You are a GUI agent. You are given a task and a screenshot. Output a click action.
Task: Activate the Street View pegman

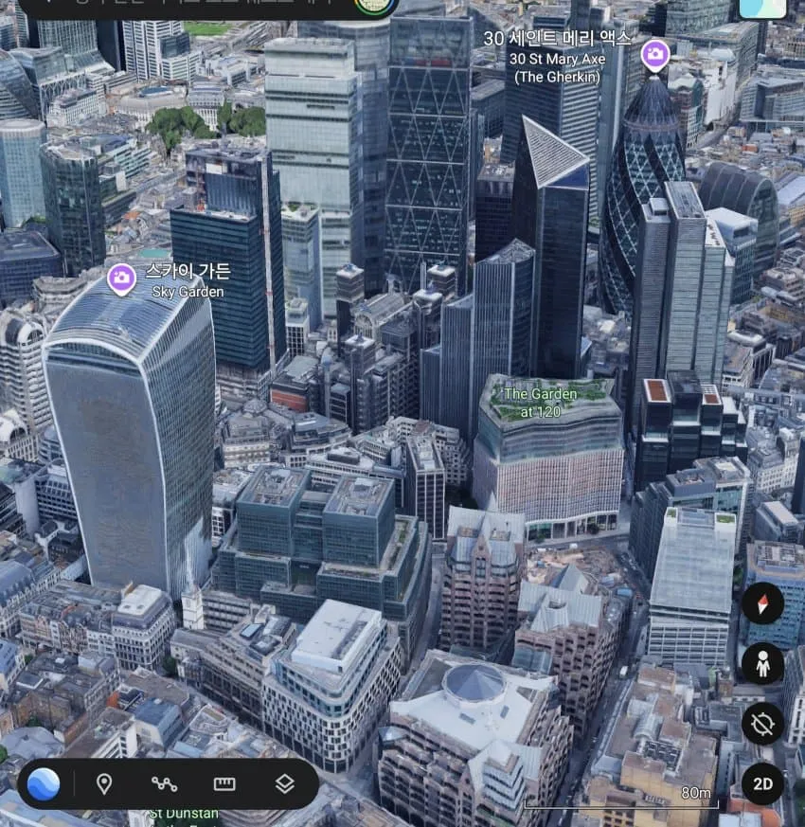762,663
